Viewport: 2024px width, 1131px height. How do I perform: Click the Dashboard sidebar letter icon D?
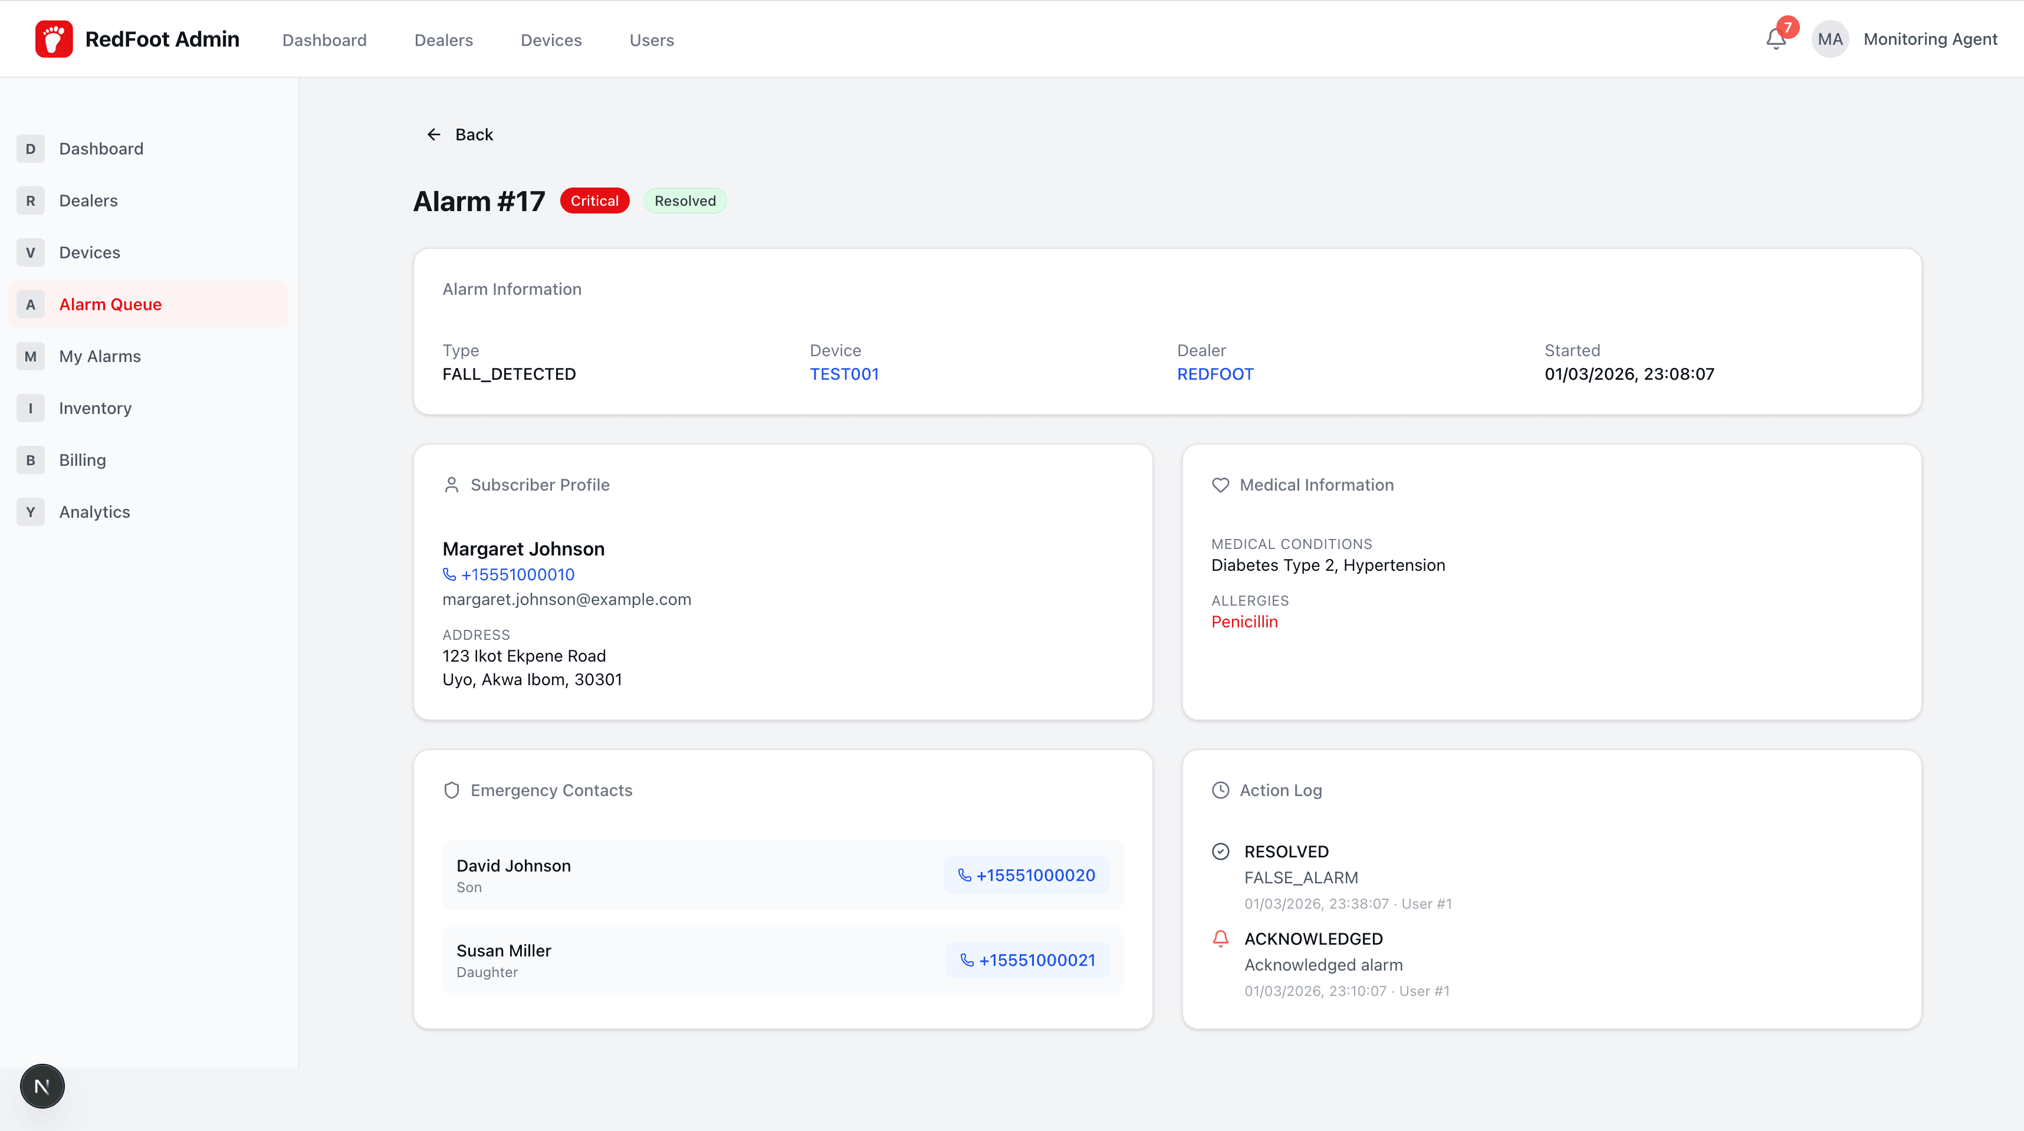click(x=31, y=149)
